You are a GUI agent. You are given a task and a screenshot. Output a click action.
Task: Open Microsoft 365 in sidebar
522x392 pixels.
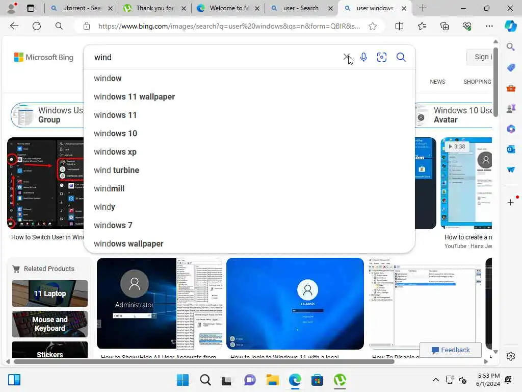tap(511, 129)
